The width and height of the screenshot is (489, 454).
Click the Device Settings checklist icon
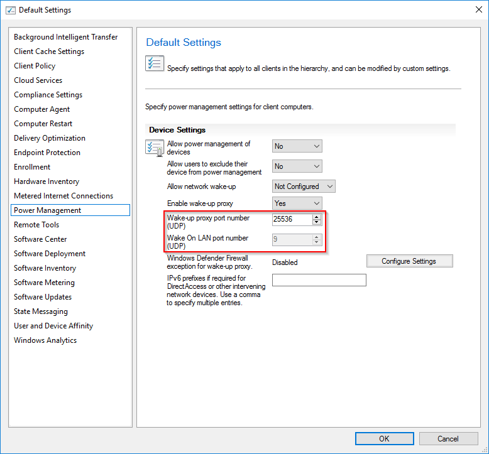click(154, 148)
